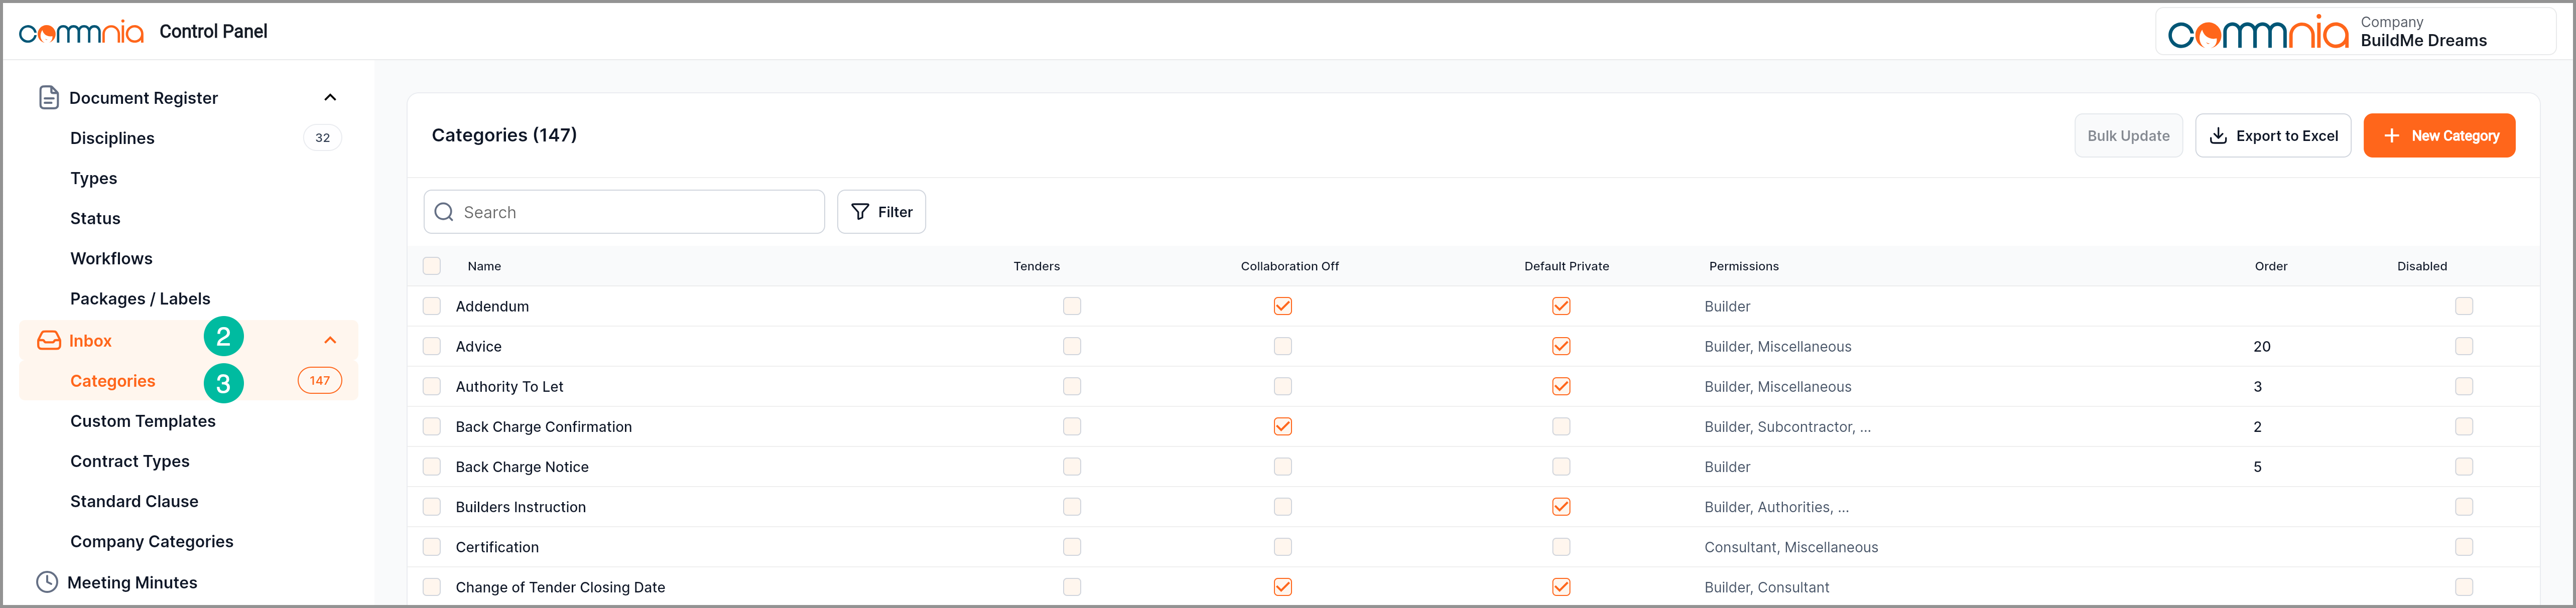Select all rows with header checkbox
Image resolution: width=2576 pixels, height=608 pixels.
point(432,266)
